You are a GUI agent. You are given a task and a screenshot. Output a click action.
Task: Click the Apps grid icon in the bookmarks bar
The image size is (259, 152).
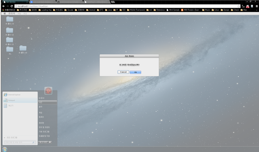[3, 10]
